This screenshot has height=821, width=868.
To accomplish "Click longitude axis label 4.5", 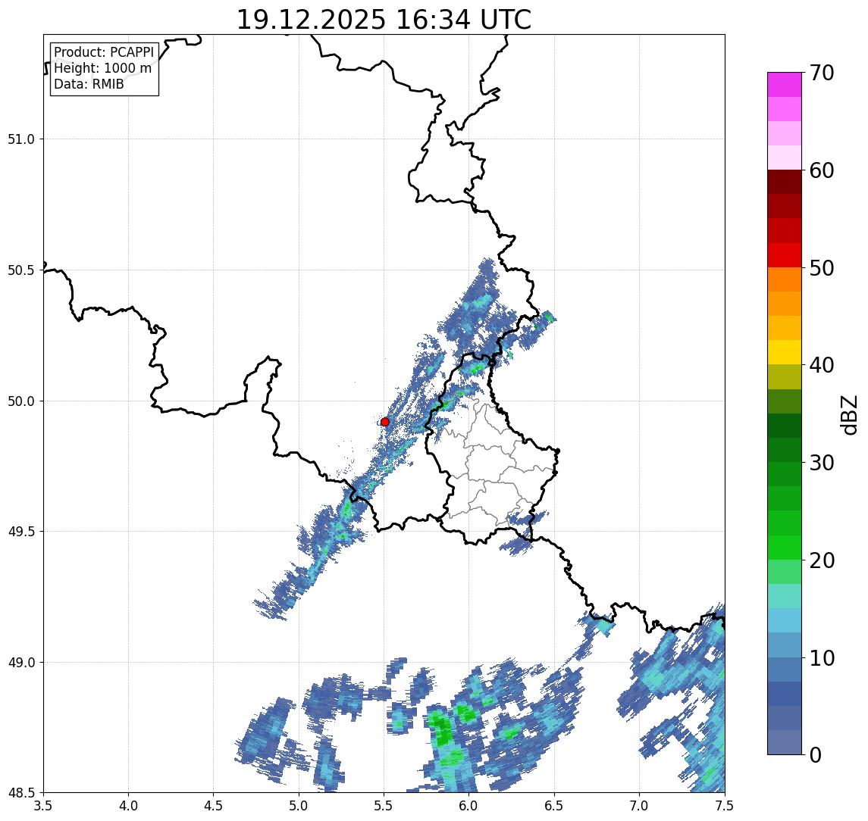I will pos(214,805).
